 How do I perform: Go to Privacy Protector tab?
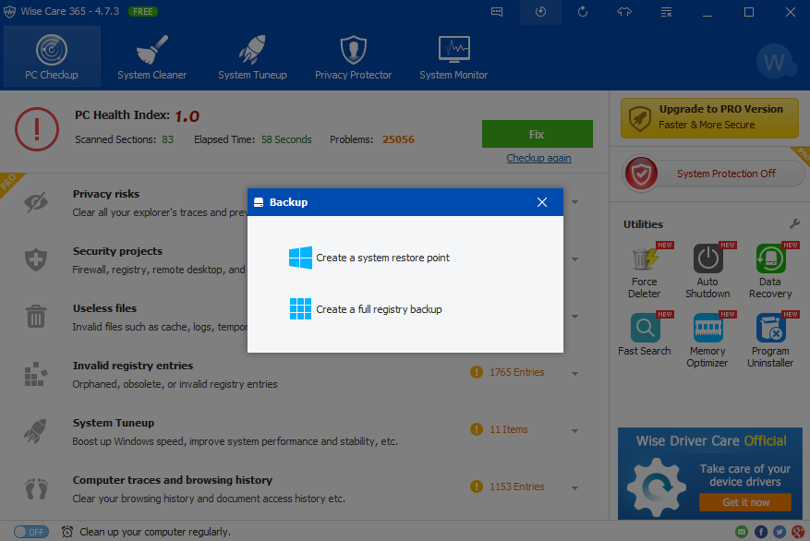pyautogui.click(x=354, y=57)
